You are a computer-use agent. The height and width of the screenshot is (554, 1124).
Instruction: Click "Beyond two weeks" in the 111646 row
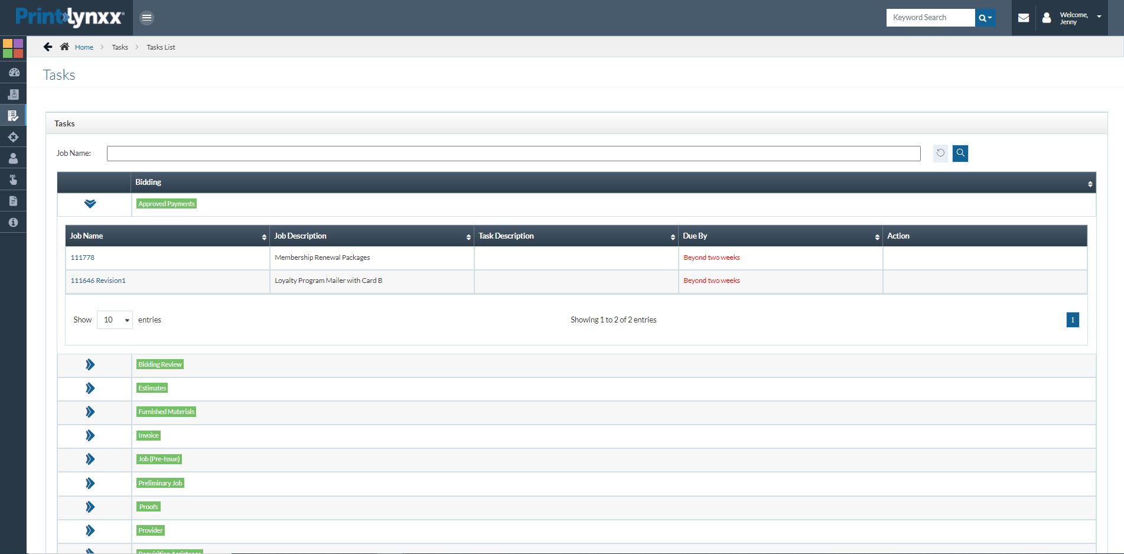point(712,281)
